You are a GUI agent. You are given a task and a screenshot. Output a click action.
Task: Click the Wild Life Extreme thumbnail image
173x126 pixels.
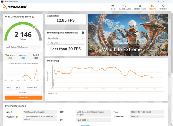pyautogui.click(x=128, y=35)
